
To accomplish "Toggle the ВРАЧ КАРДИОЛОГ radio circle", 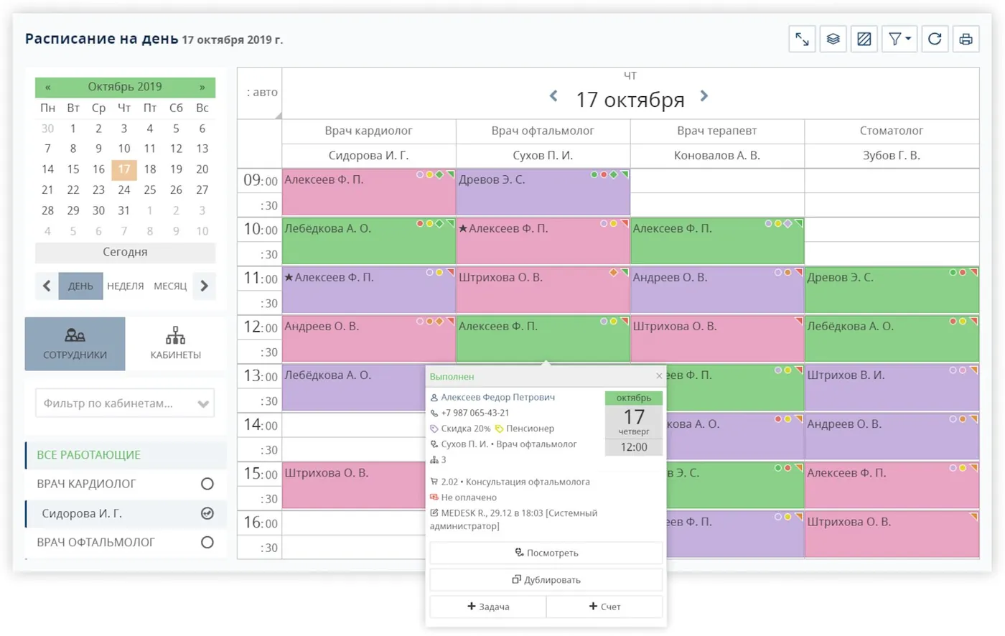I will point(207,484).
